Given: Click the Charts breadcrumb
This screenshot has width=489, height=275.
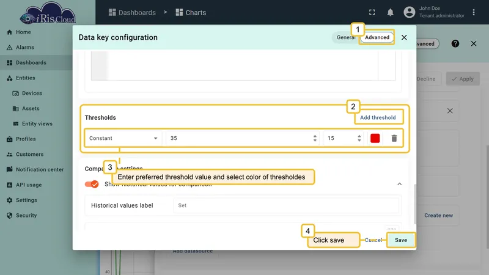Looking at the screenshot, I should pos(191,12).
